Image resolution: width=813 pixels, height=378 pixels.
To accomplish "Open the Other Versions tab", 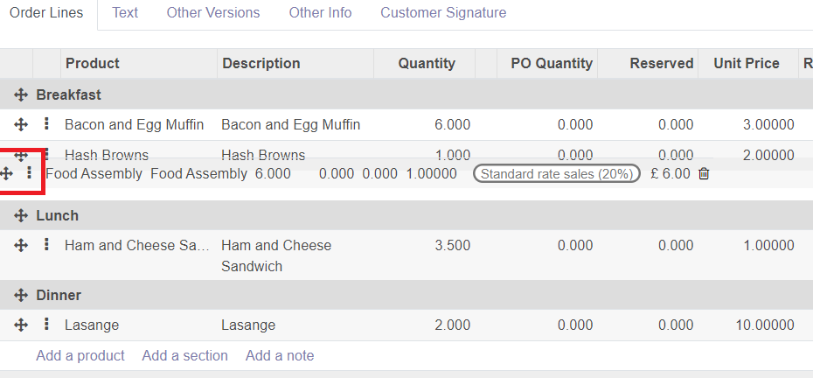I will pyautogui.click(x=213, y=12).
